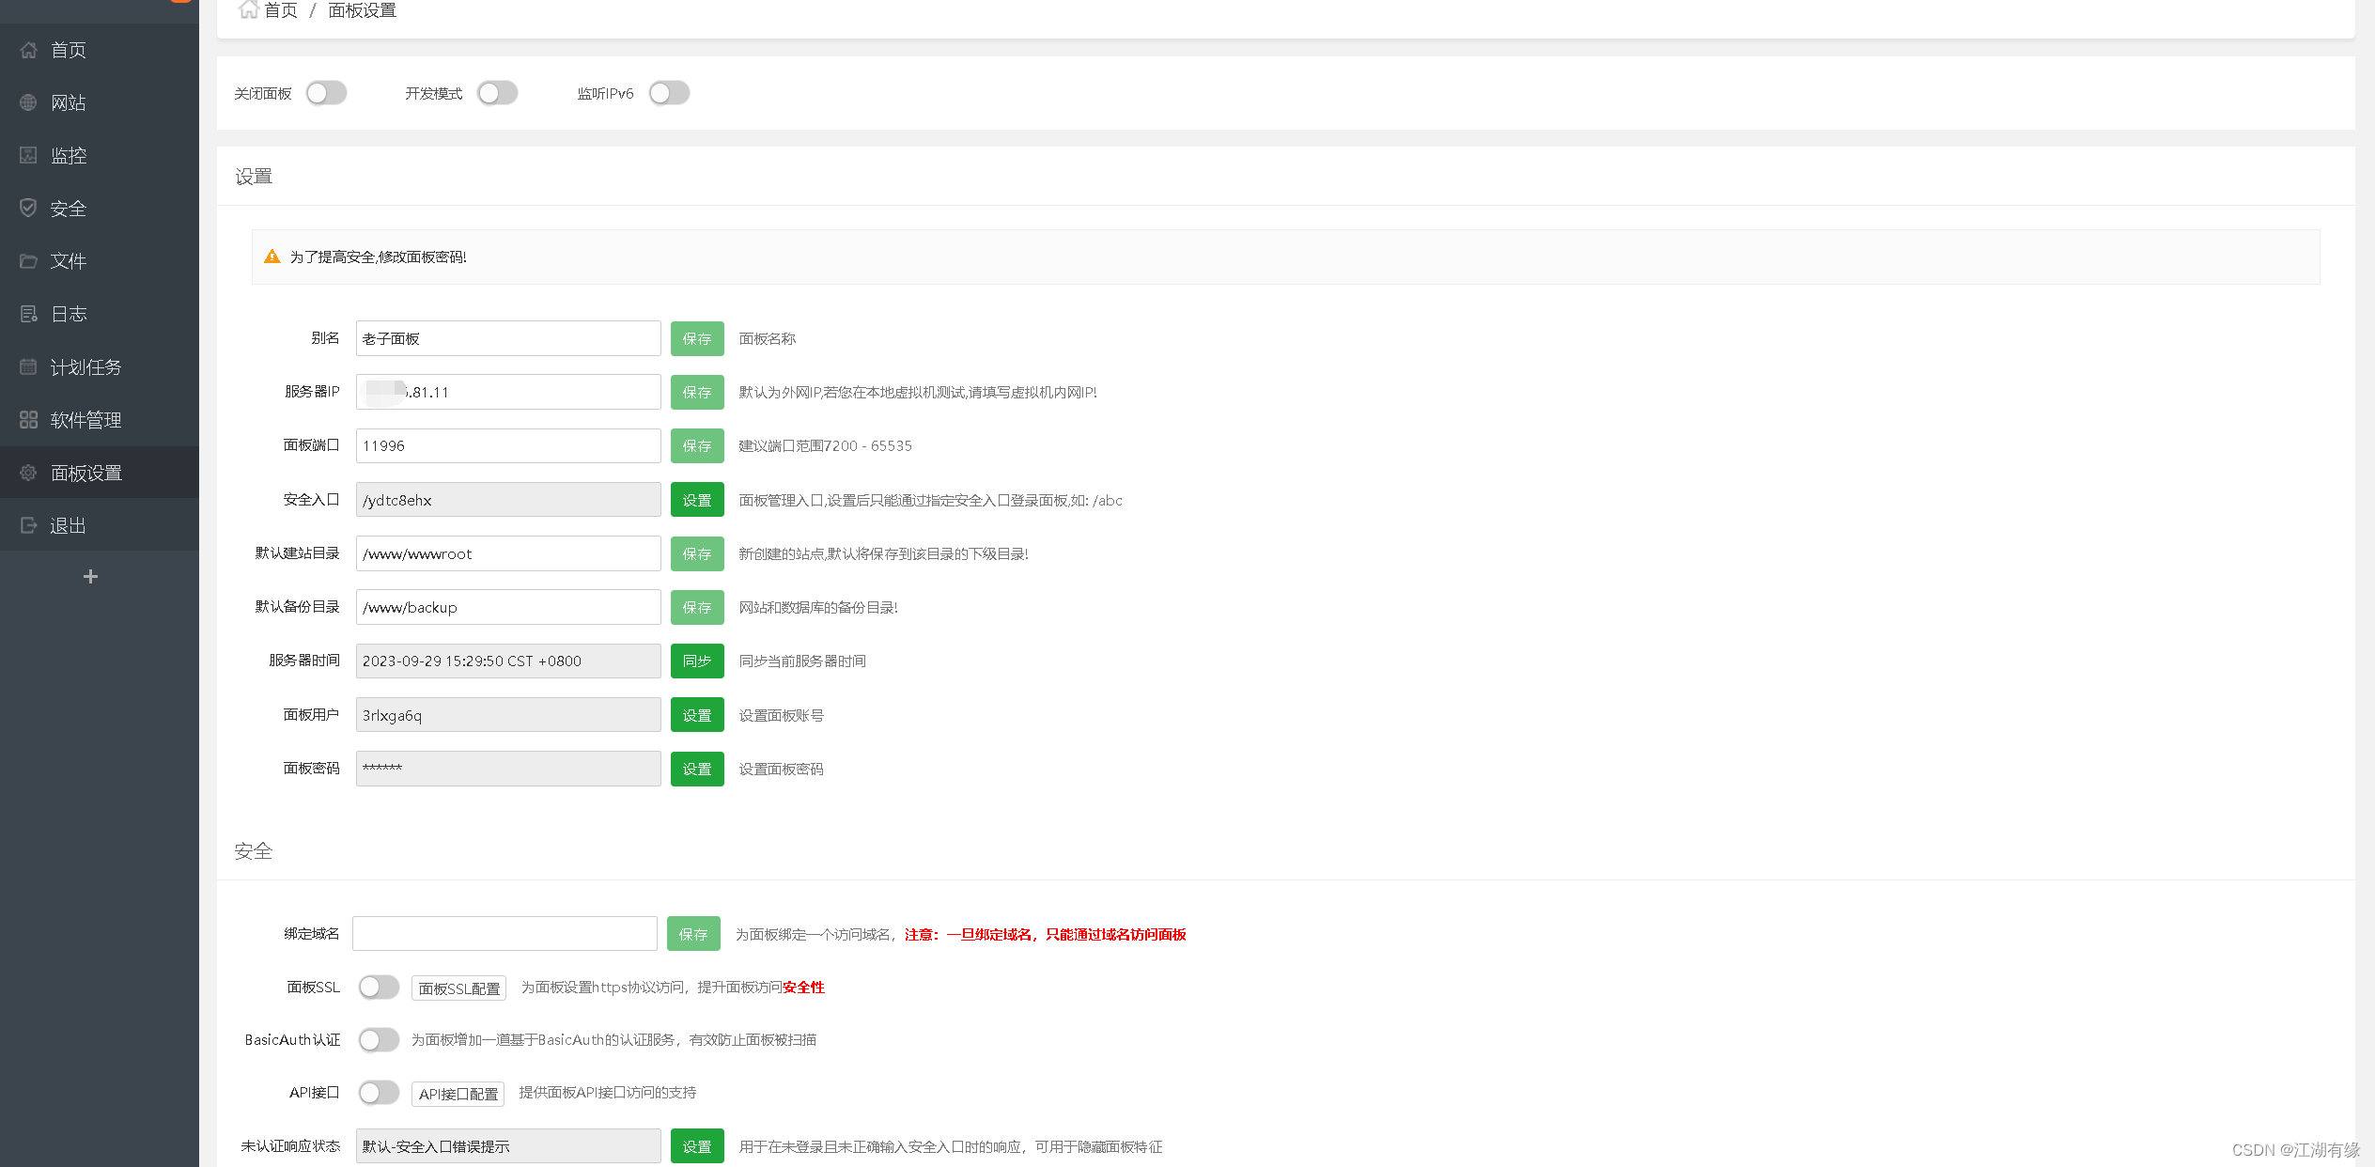Open the 退出 logout menu item
Image resolution: width=2375 pixels, height=1167 pixels.
point(68,525)
